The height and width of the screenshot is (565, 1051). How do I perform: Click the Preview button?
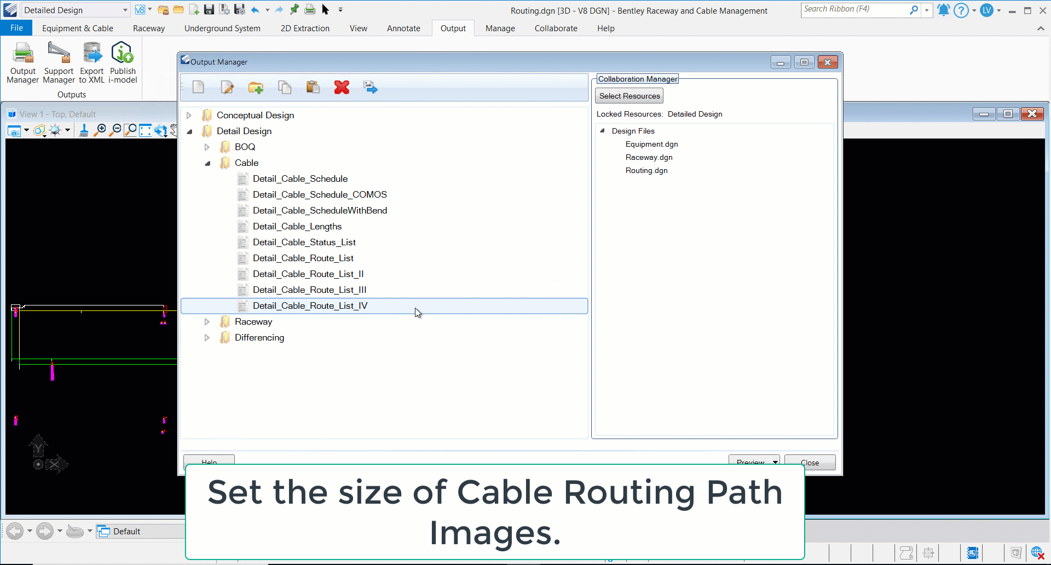[750, 462]
